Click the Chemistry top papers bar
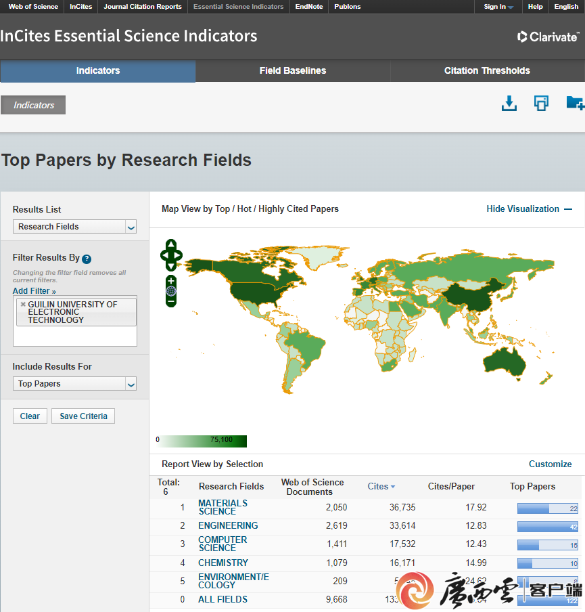 click(x=548, y=563)
